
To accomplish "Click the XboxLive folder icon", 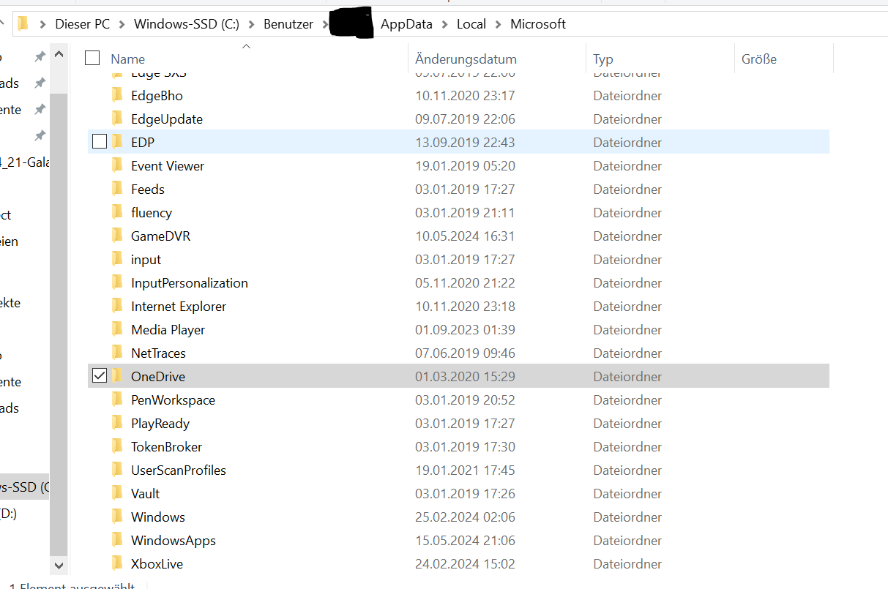I will (117, 563).
